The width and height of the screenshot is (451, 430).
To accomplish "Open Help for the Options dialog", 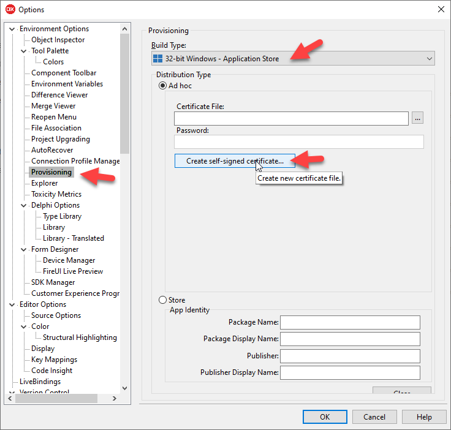I will pos(424,417).
